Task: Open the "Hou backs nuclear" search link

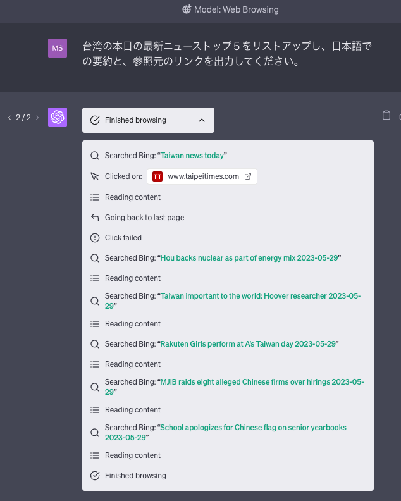Action: tap(249, 258)
